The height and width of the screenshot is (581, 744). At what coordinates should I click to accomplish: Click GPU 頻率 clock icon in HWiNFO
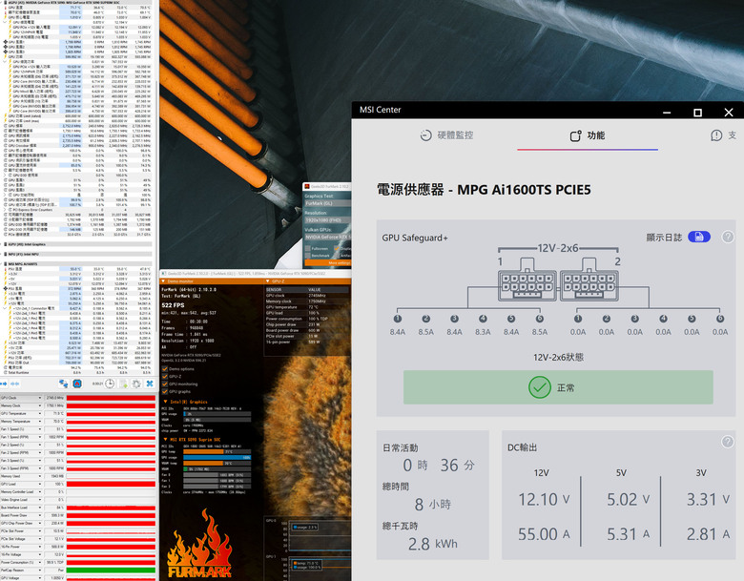click(5, 126)
